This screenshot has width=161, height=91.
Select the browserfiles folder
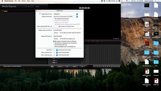point(156,53)
